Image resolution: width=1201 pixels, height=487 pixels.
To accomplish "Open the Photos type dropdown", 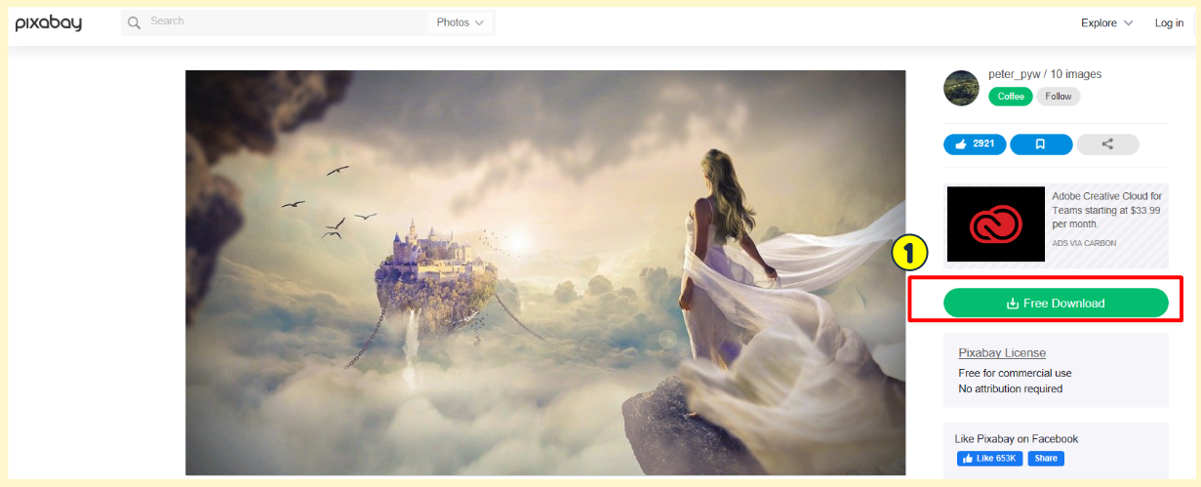I will pos(460,22).
